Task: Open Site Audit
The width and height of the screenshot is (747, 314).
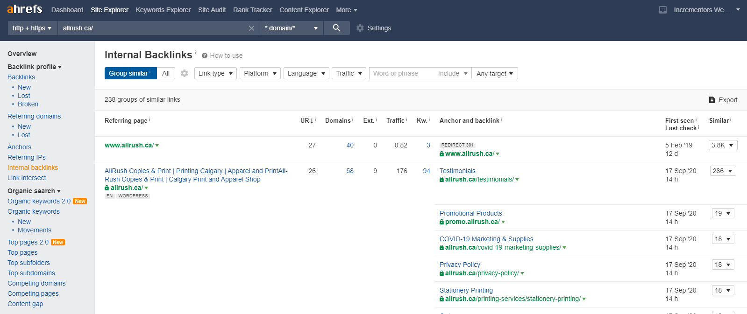Action: (x=212, y=10)
